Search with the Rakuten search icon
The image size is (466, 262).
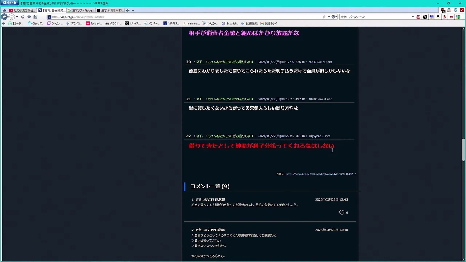pyautogui.click(x=445, y=17)
